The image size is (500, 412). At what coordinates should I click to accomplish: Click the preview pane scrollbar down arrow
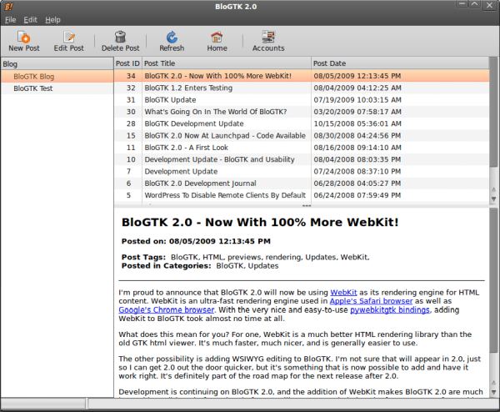(x=493, y=392)
